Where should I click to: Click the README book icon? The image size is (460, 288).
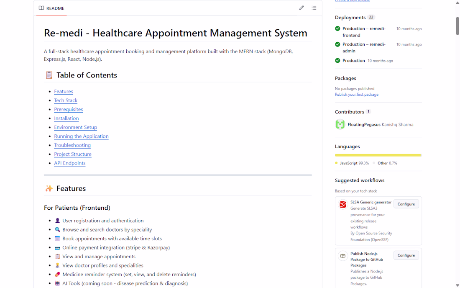tap(41, 8)
